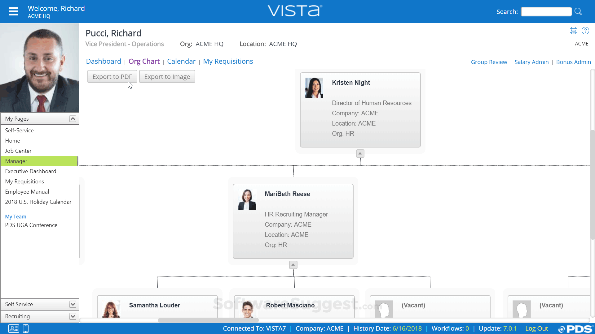
Task: Switch to the Calendar tab
Action: point(181,61)
